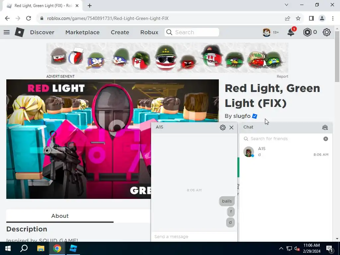The width and height of the screenshot is (340, 255).
Task: Go to the Marketplace page
Action: [82, 32]
